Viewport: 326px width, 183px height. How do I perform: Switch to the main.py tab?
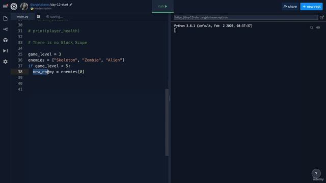(22, 17)
